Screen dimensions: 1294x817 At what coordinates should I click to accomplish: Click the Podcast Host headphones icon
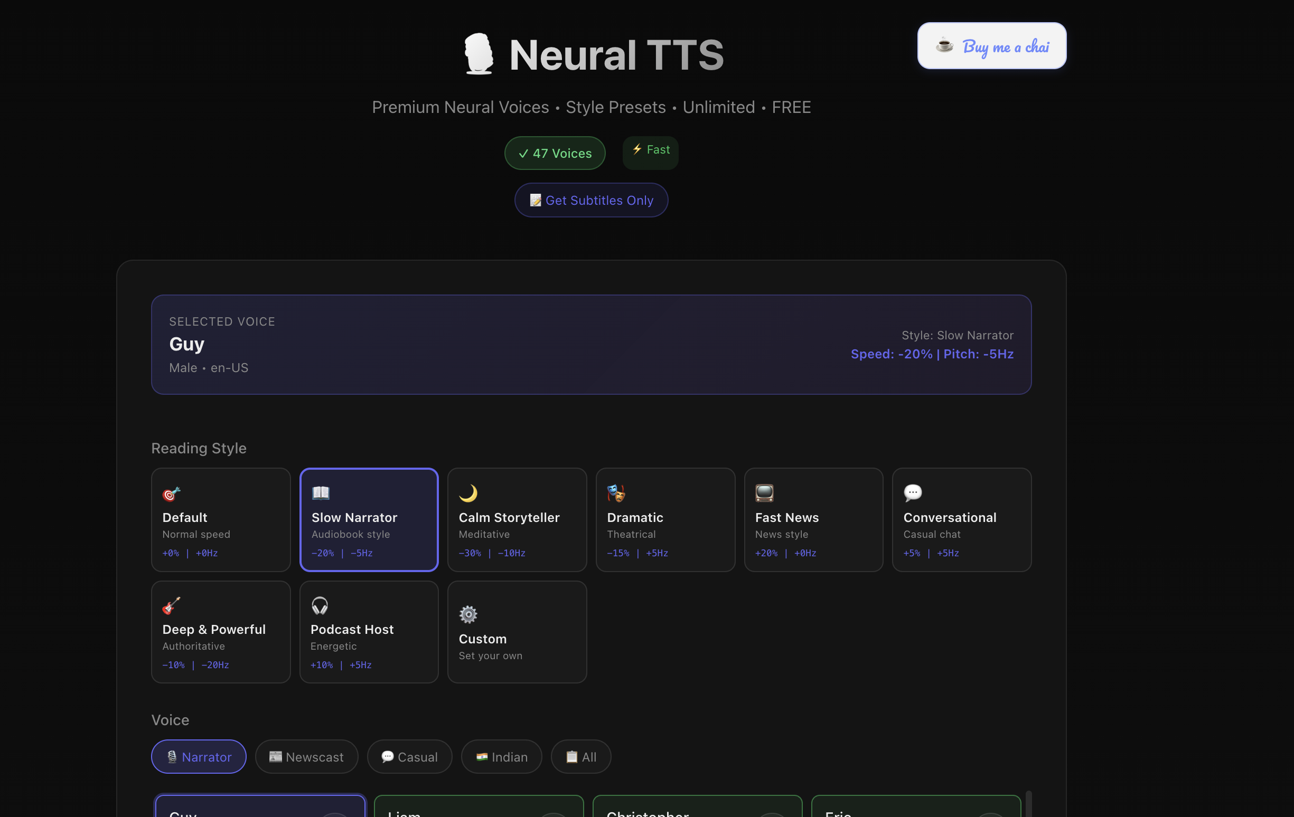tap(320, 605)
